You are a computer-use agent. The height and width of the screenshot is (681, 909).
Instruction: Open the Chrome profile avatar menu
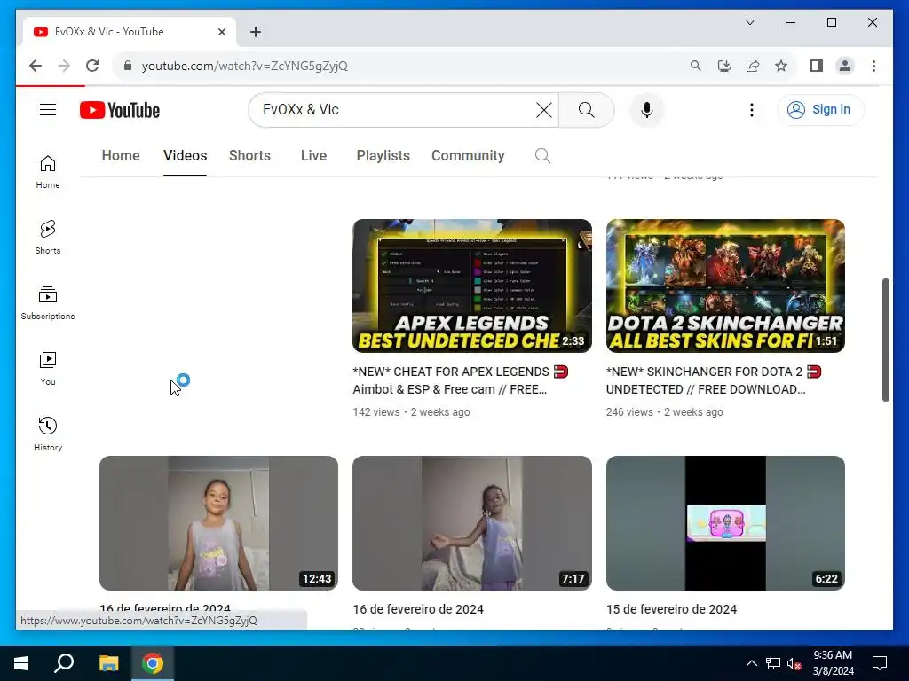pyautogui.click(x=845, y=66)
